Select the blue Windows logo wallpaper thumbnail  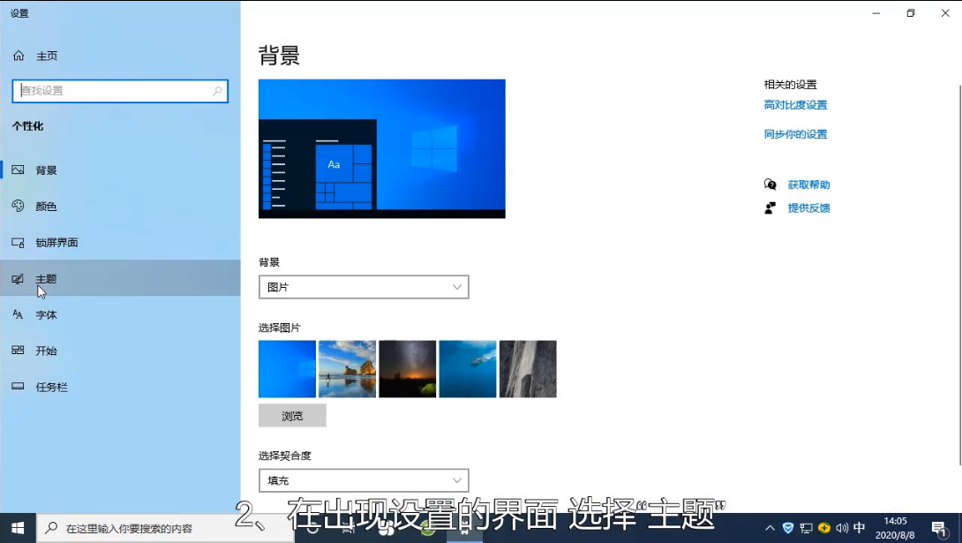tap(287, 369)
